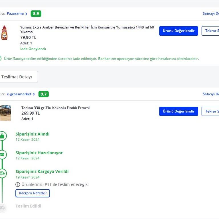The height and width of the screenshot is (219, 219).
Task: Click the info icon beside PTT delivery note
Action: pyautogui.click(x=18, y=184)
